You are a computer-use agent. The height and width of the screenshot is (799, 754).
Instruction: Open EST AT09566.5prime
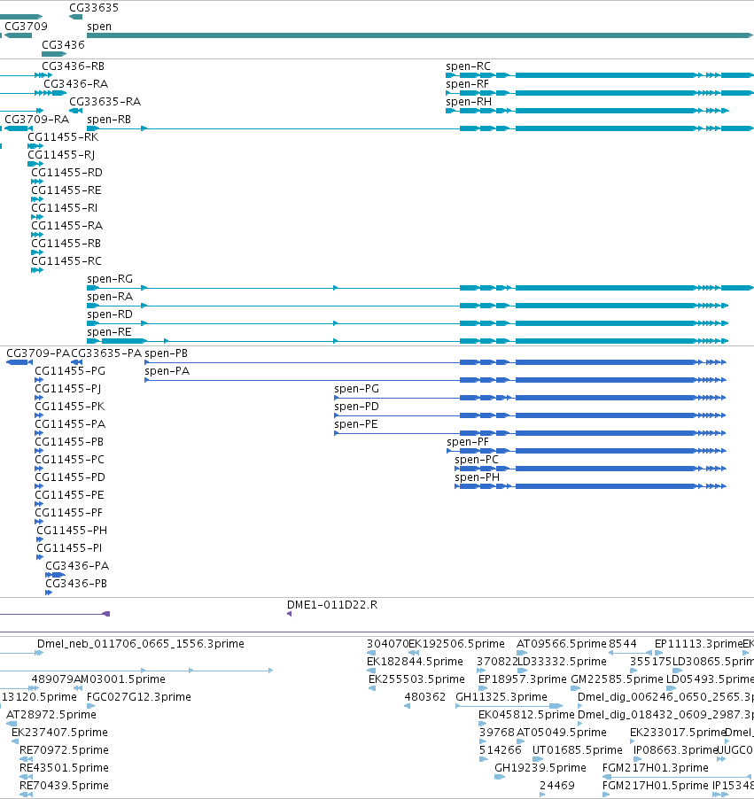(562, 644)
